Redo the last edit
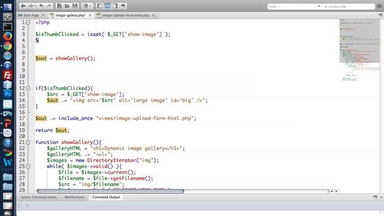 (49, 6)
